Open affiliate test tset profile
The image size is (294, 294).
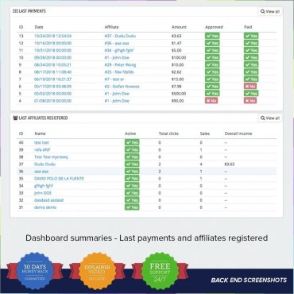click(41, 142)
